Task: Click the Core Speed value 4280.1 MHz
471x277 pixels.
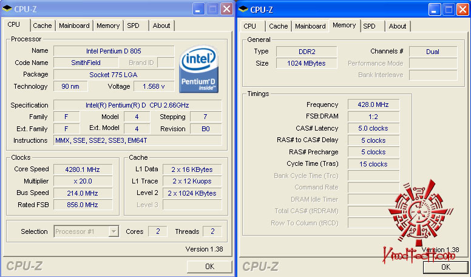Action: (x=83, y=169)
